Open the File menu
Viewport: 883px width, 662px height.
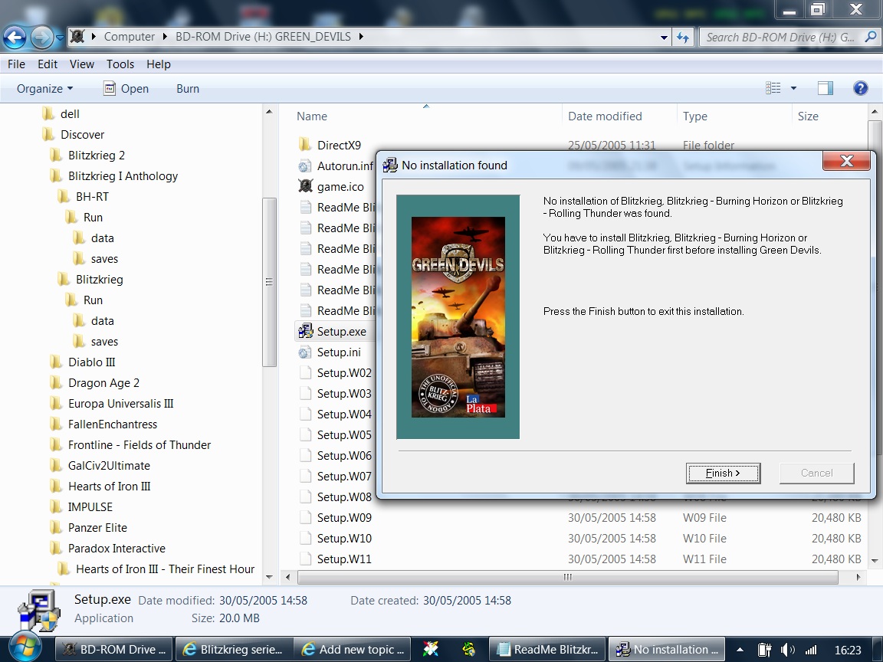pos(16,64)
